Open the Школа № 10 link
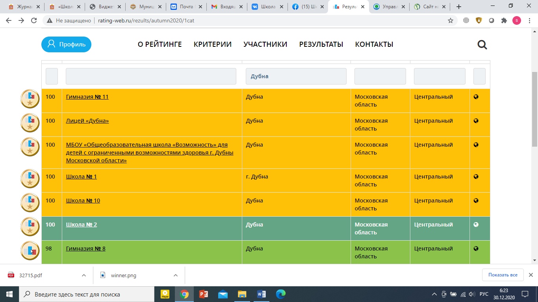Image resolution: width=538 pixels, height=302 pixels. tap(83, 201)
